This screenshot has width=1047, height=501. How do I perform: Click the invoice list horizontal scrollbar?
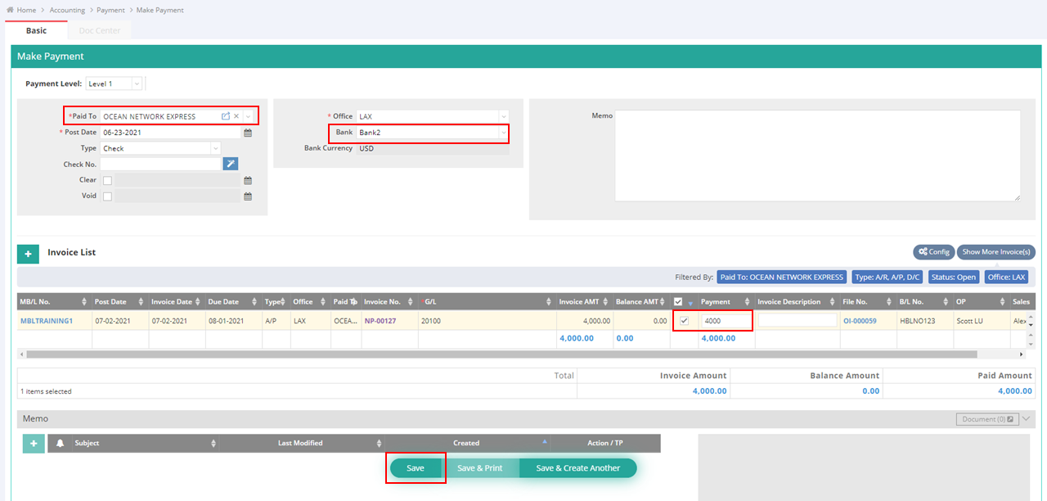pyautogui.click(x=501, y=354)
